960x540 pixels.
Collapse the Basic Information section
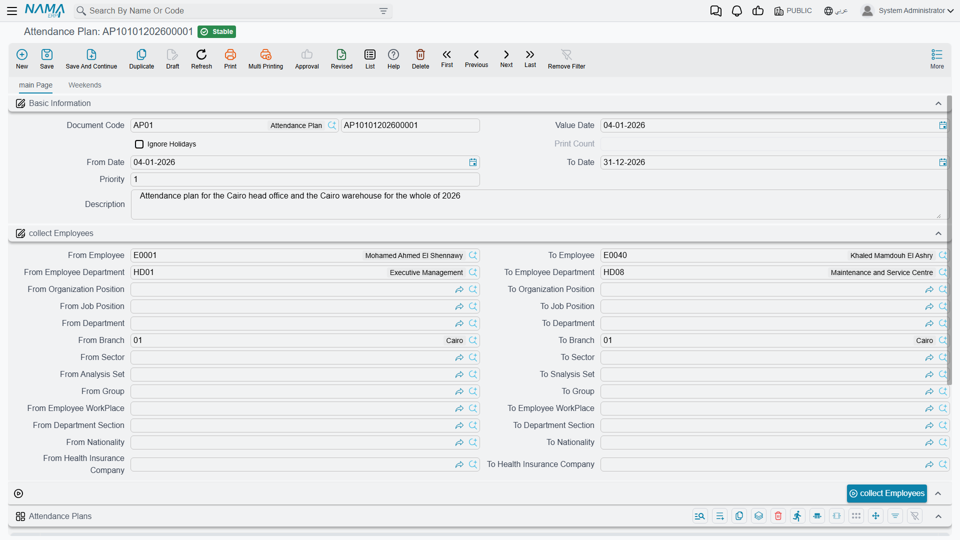[x=938, y=103]
